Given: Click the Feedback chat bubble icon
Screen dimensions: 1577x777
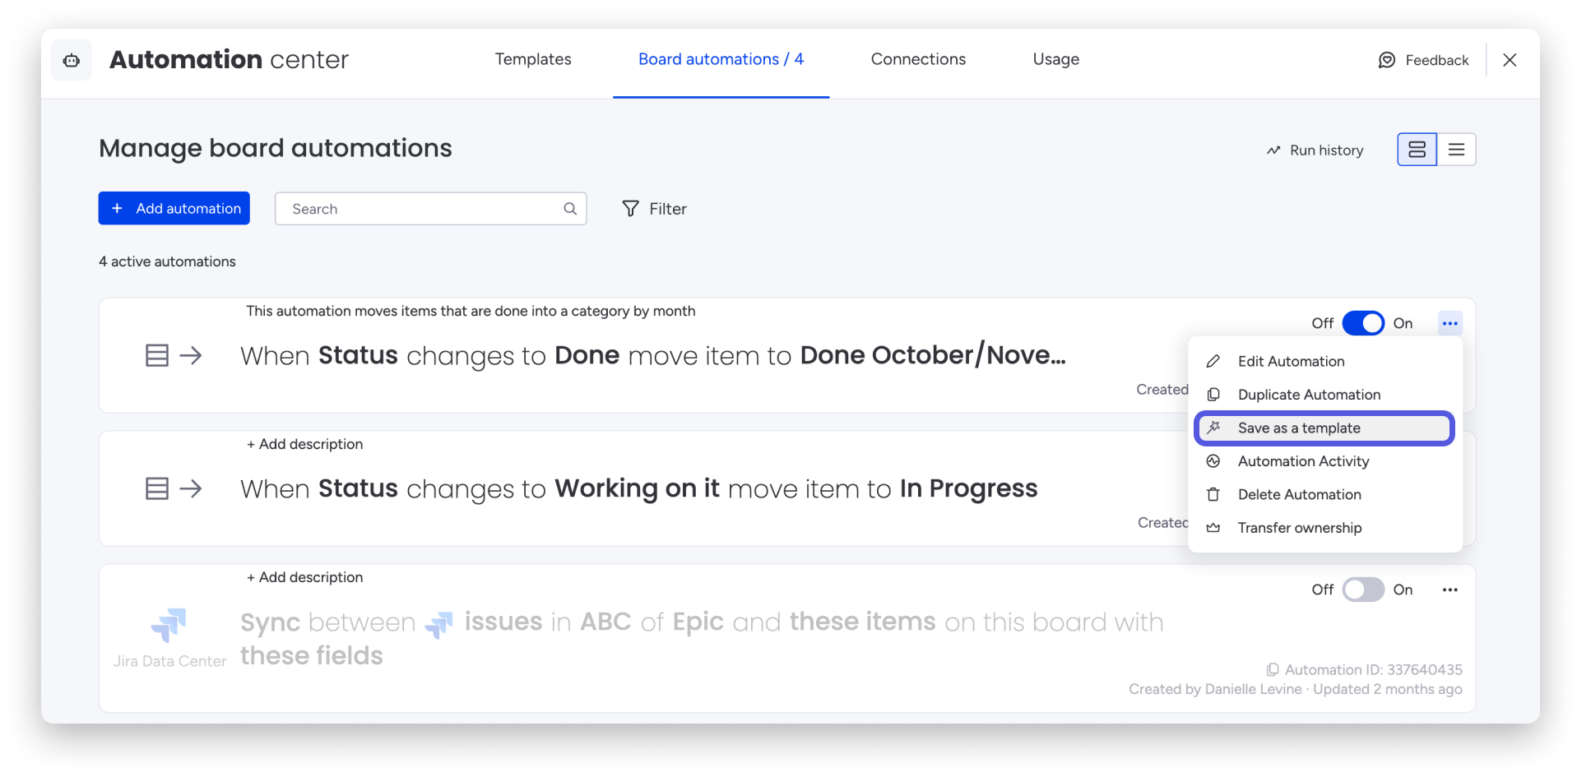Looking at the screenshot, I should [x=1387, y=60].
